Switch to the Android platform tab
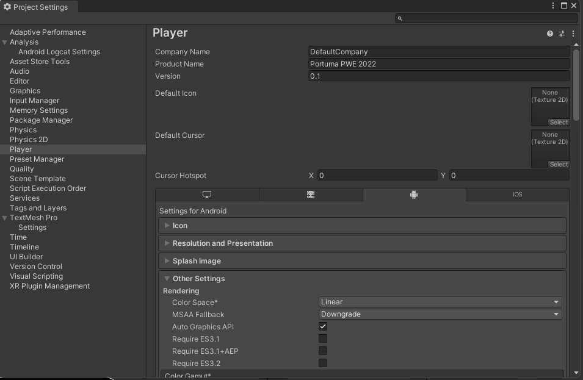This screenshot has height=380, width=583. pos(414,195)
